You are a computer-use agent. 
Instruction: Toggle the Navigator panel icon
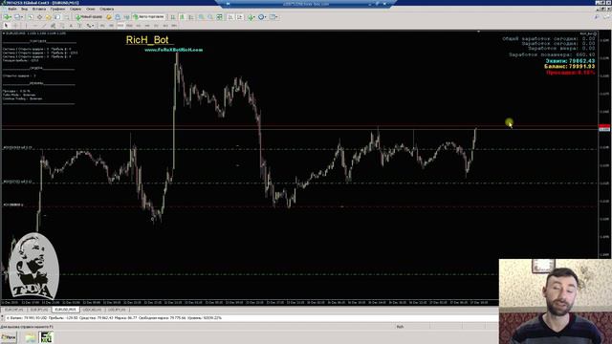[x=48, y=17]
